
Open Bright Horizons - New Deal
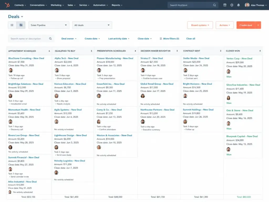click(197, 84)
